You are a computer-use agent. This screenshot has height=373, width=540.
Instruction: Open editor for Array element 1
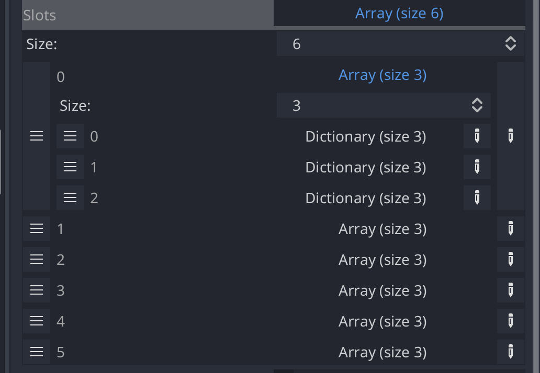(x=510, y=228)
